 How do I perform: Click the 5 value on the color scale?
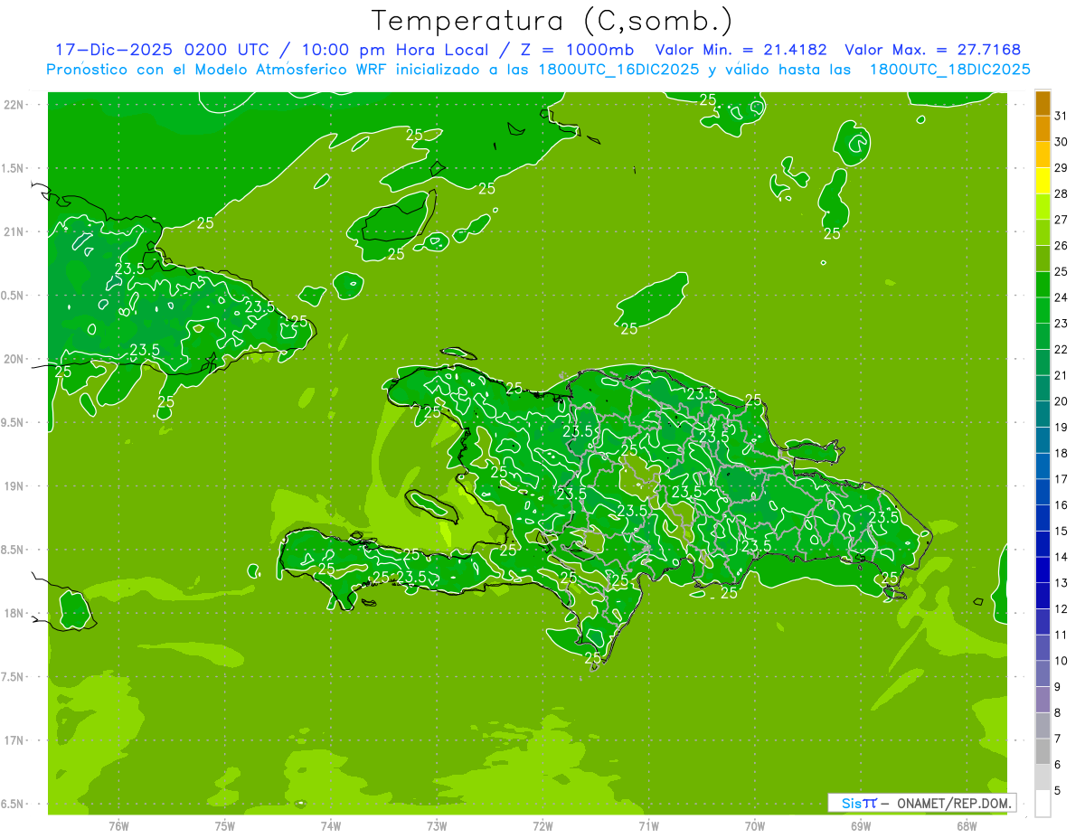pos(1059,791)
